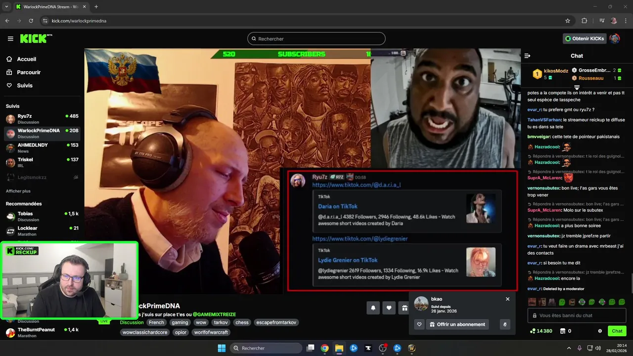The image size is (633, 356).
Task: Click the green Chat send button
Action: (x=617, y=331)
